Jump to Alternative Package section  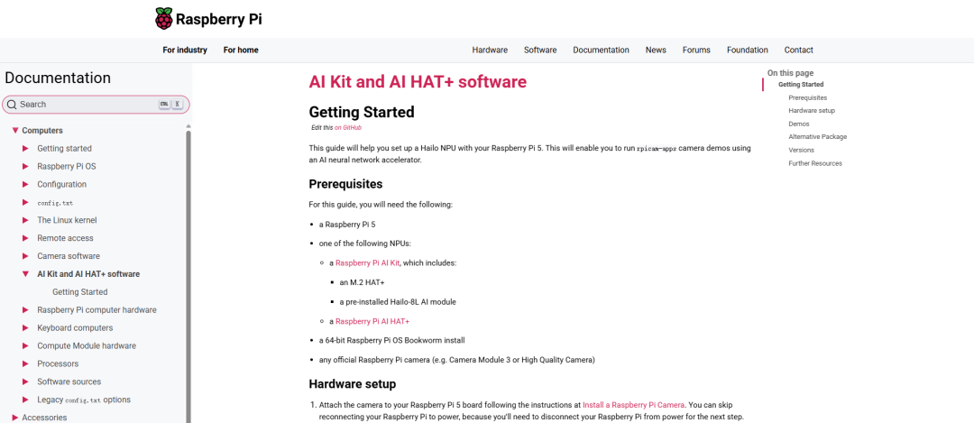(x=817, y=137)
